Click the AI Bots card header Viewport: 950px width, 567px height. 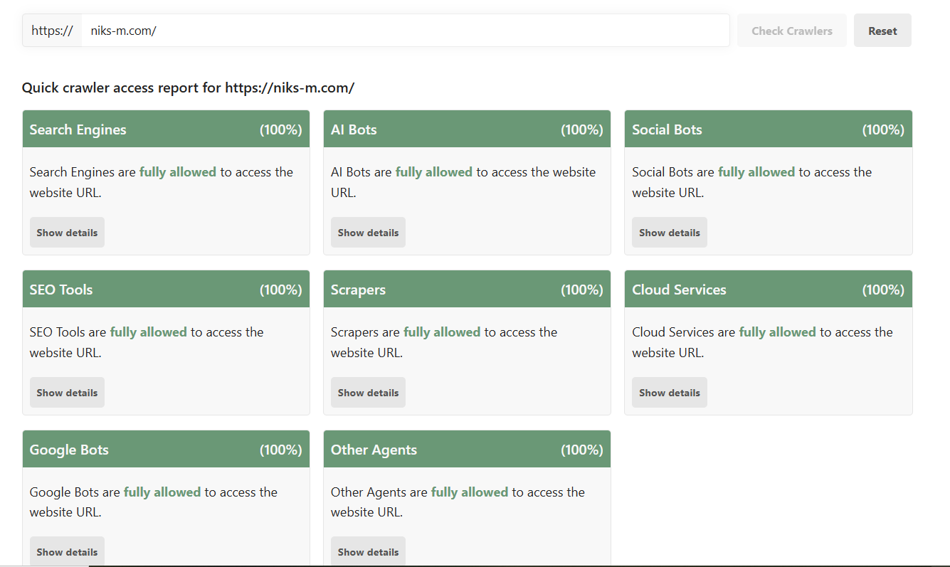[x=467, y=129]
